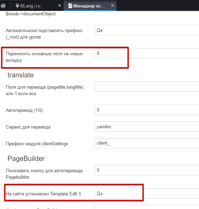Close the BLang (14) tab
This screenshot has height=209, width=199.
click(x=60, y=5)
